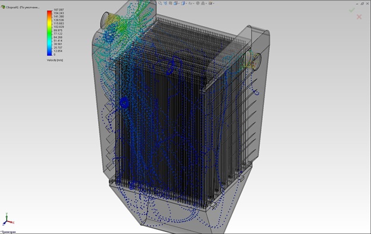Screen dimensions: 371x234
Task: Open the Apply Scene dropdown arrow
Action: (x=206, y=4)
